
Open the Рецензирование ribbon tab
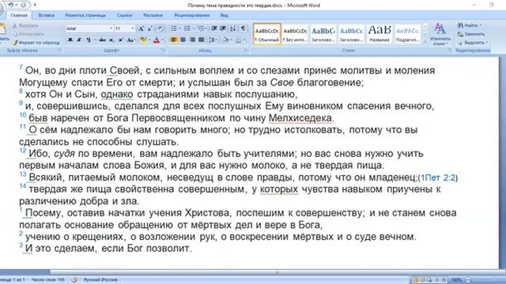click(x=191, y=15)
